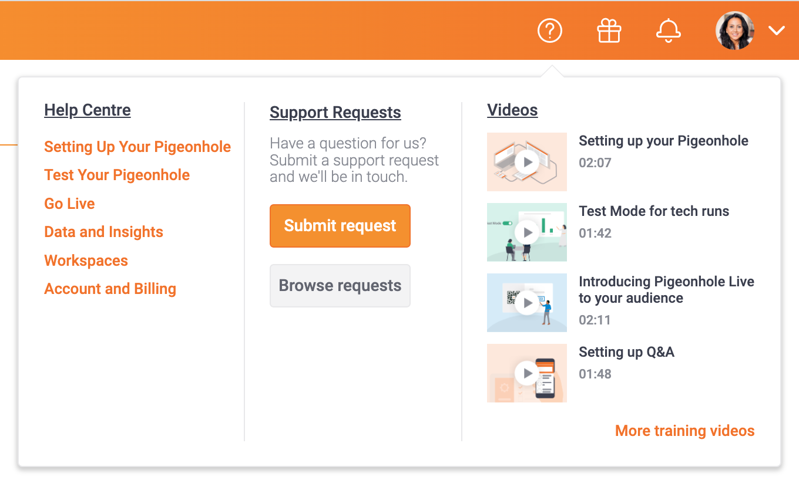The height and width of the screenshot is (487, 799).
Task: Open the More training videos link
Action: click(685, 431)
